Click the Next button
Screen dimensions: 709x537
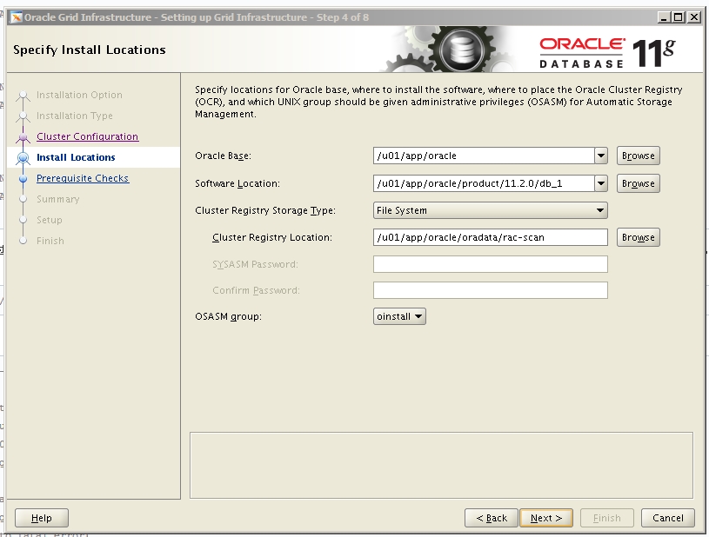546,518
